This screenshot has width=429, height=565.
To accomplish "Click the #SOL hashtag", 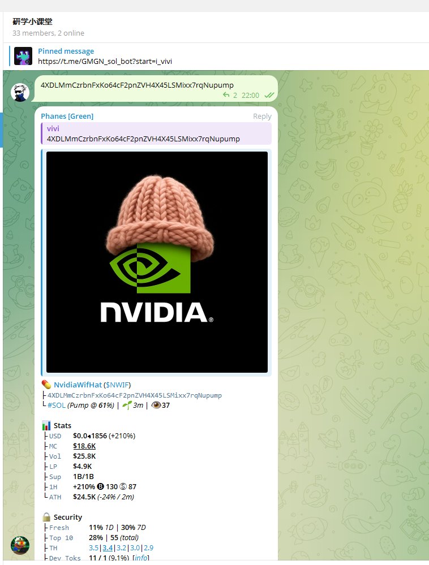I will (x=57, y=406).
